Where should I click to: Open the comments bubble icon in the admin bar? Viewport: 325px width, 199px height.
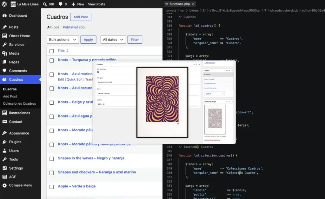[60, 4]
